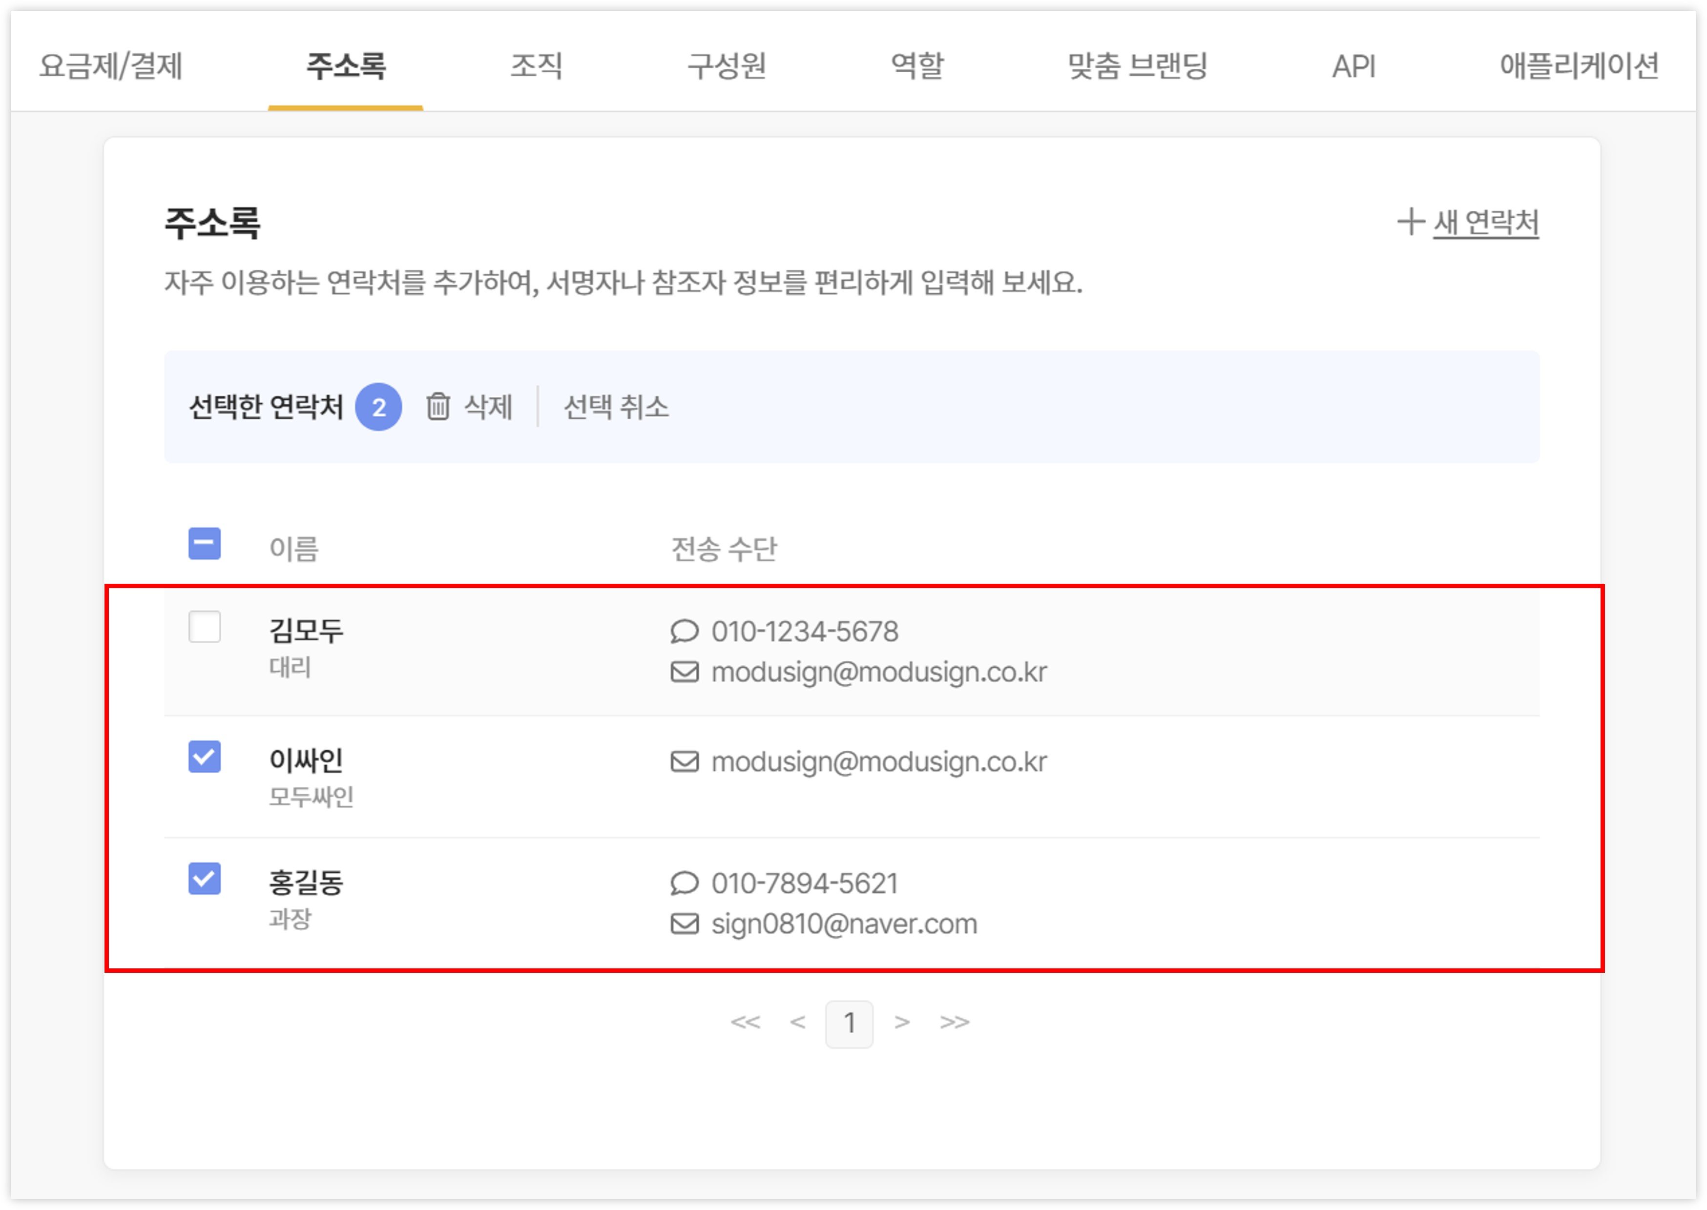The height and width of the screenshot is (1210, 1707).
Task: Toggle the select-all checkbox in table header
Action: tap(204, 543)
